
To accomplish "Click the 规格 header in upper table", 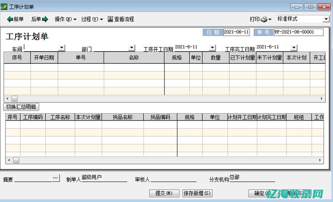I will (177, 58).
